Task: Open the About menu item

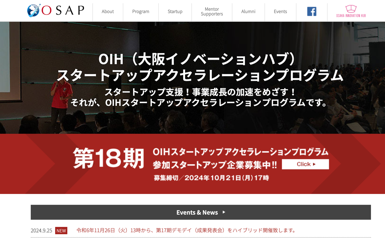Action: [x=108, y=12]
